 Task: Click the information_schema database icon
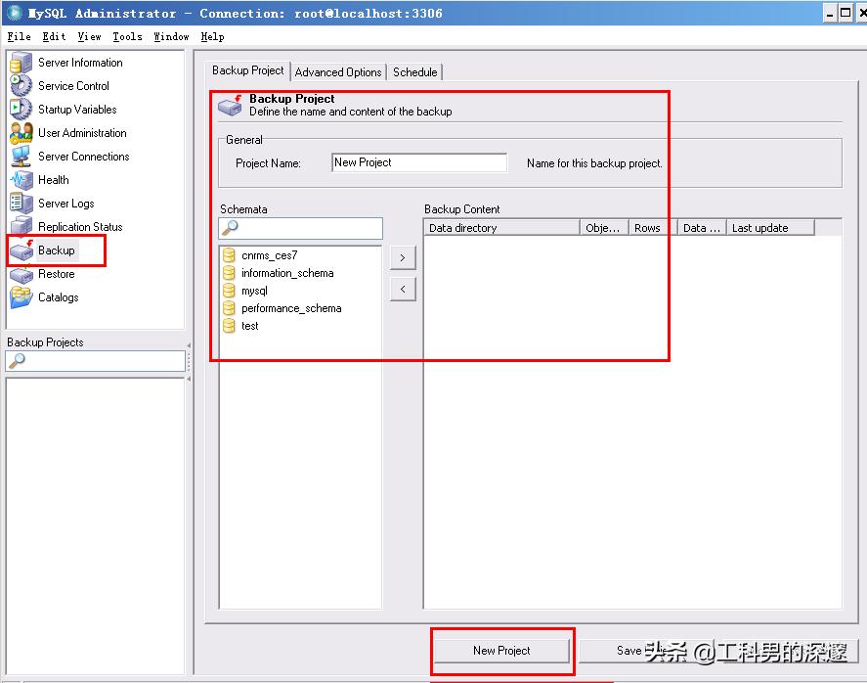[x=229, y=273]
